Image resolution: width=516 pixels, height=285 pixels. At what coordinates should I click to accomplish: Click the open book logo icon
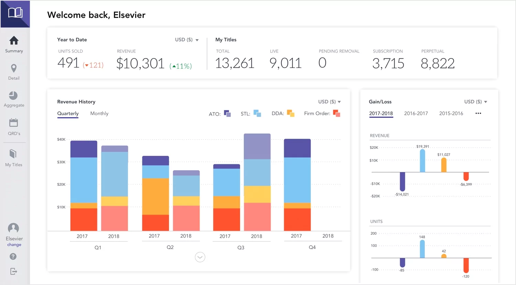pyautogui.click(x=15, y=13)
